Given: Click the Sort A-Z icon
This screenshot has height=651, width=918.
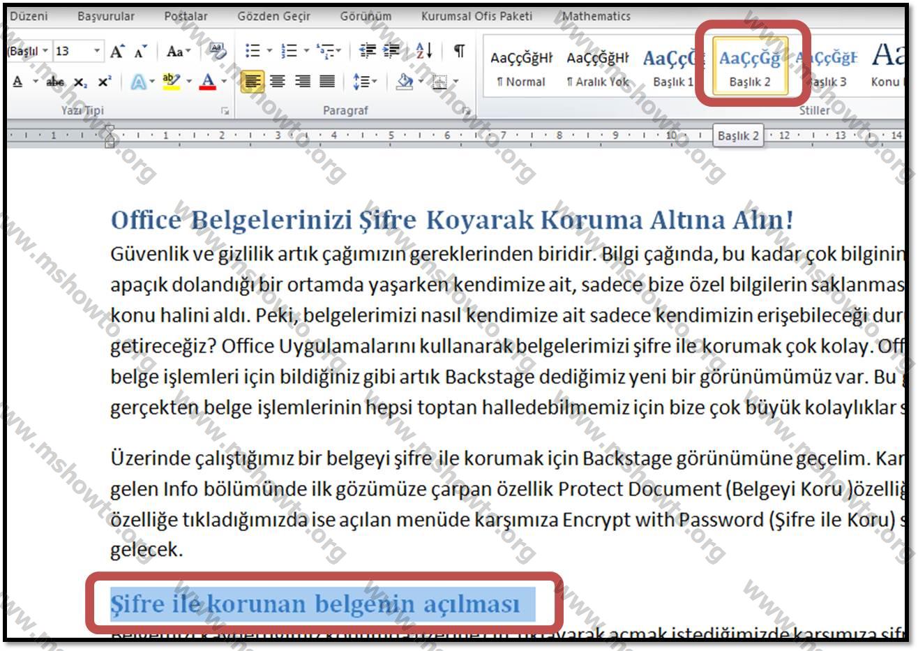Looking at the screenshot, I should point(424,51).
